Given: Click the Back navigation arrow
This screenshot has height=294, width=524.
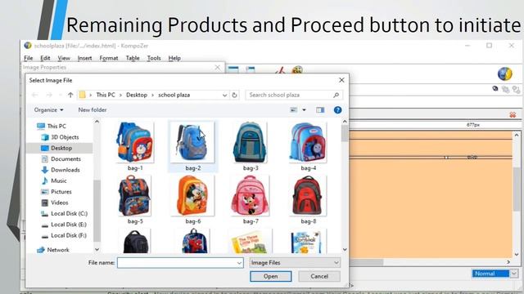Looking at the screenshot, I should pyautogui.click(x=34, y=95).
